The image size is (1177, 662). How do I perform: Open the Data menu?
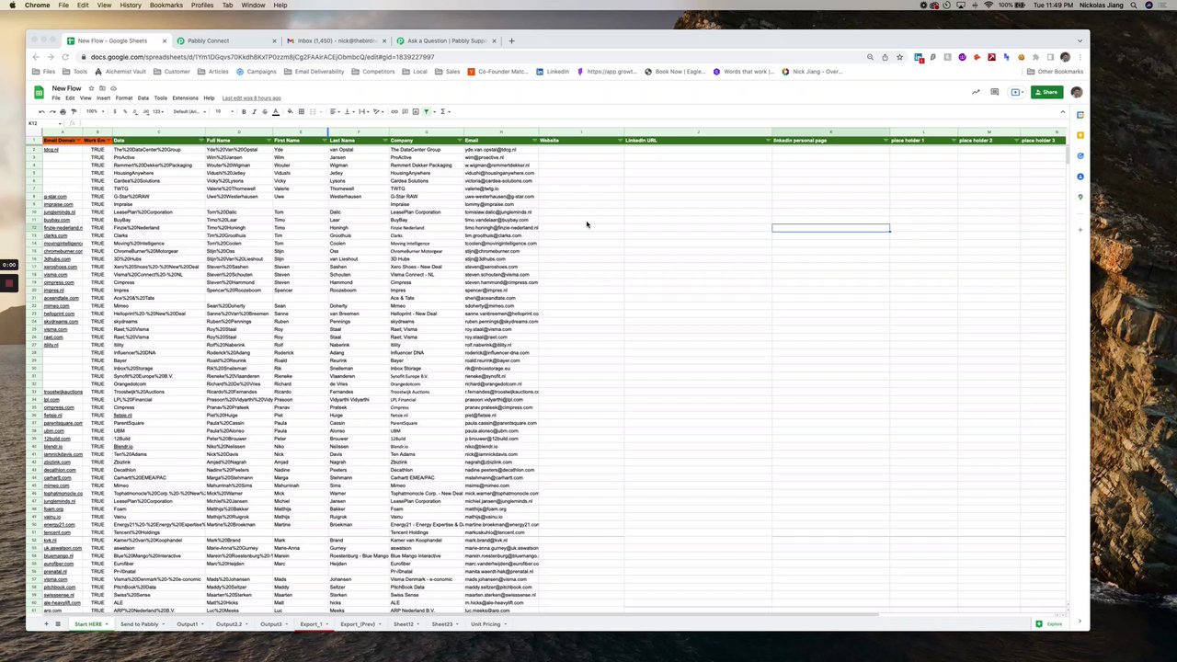click(x=143, y=98)
